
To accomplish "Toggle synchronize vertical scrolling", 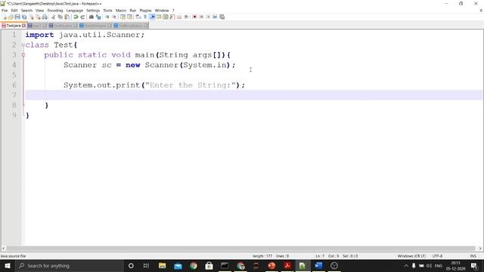I will click(123, 17).
